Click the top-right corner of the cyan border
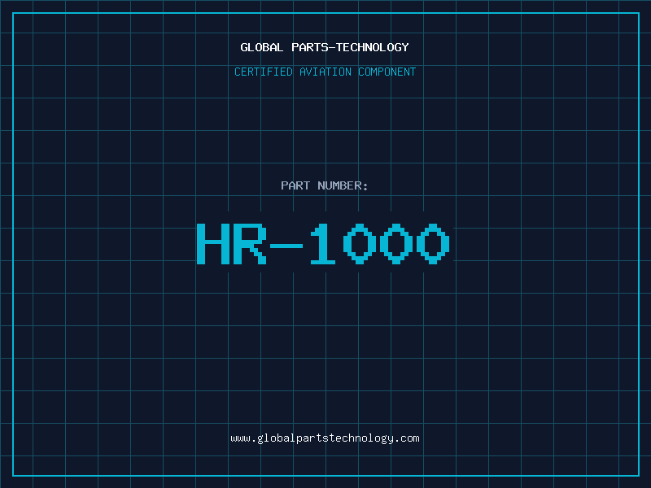 [638, 13]
